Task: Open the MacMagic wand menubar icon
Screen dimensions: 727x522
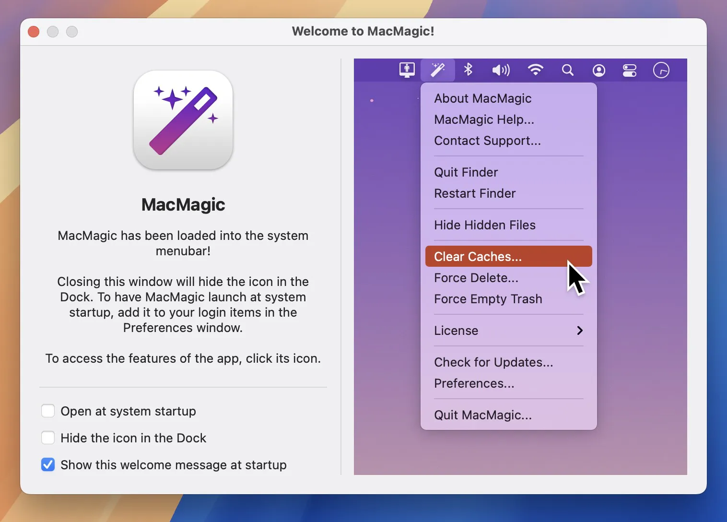Action: 437,70
